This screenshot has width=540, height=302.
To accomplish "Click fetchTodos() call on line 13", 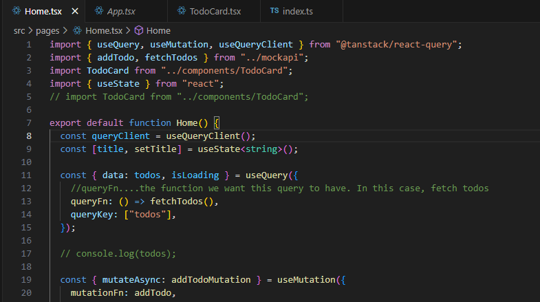I will (182, 202).
